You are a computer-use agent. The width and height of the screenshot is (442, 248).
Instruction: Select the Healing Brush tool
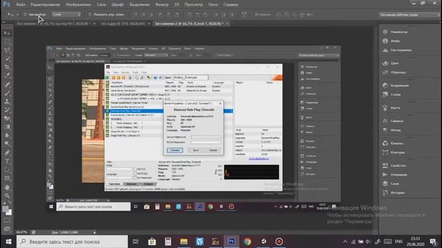pos(7,85)
